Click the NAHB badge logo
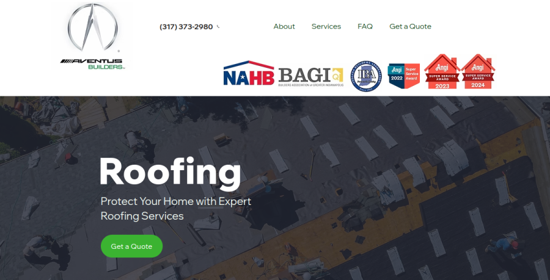550x280 pixels. (249, 73)
